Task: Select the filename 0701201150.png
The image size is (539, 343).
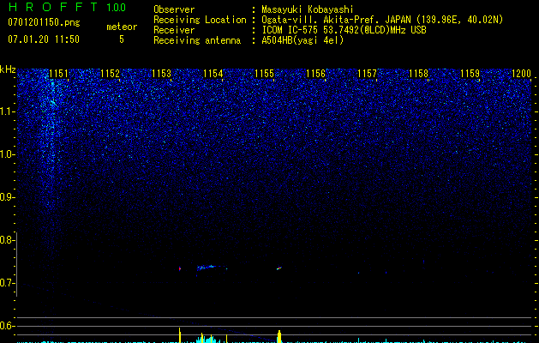Action: pos(44,22)
